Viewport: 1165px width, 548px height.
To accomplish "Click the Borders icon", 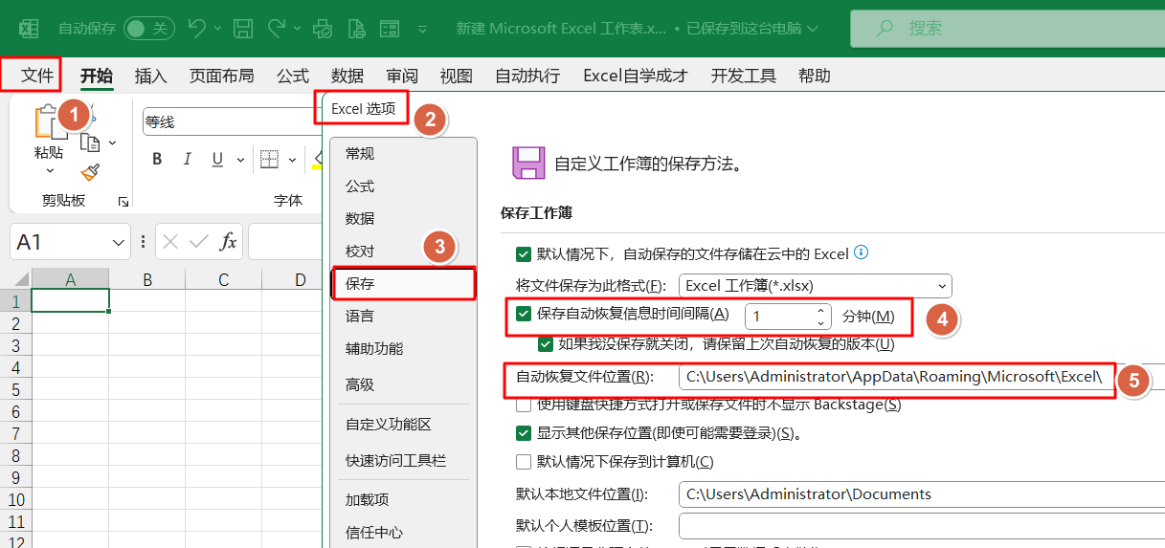I will [x=269, y=160].
